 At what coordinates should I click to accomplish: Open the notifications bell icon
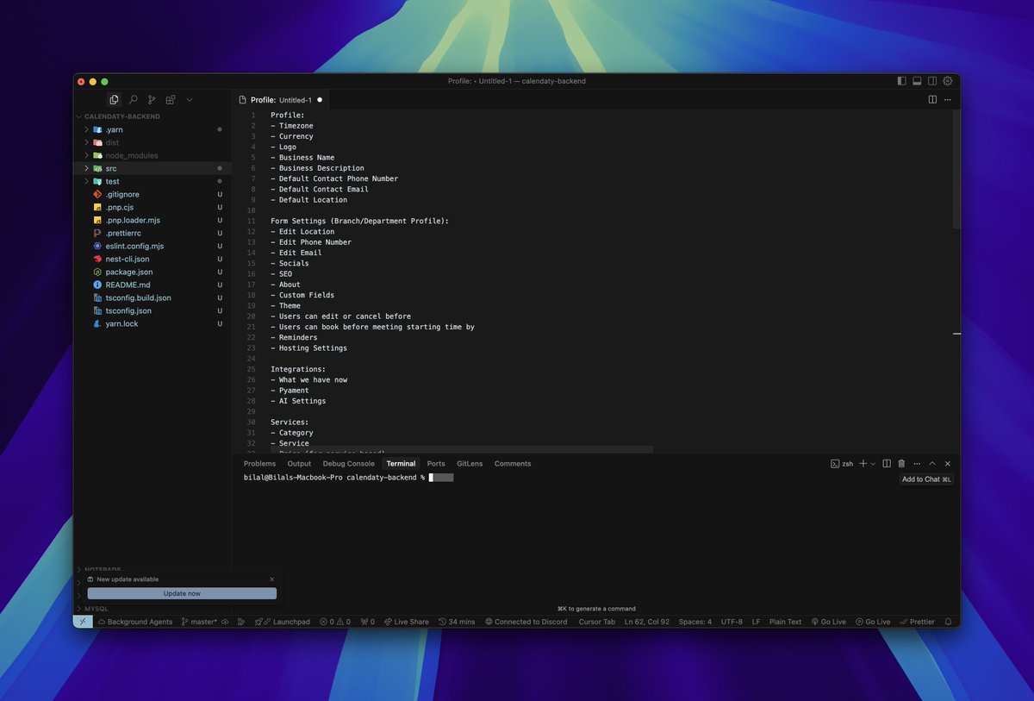(x=949, y=622)
